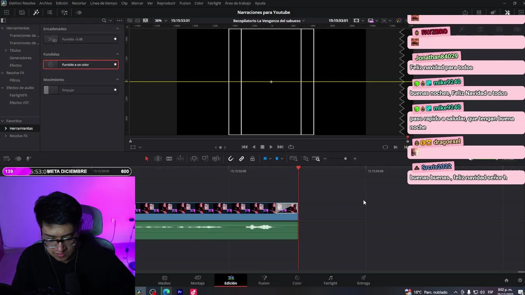This screenshot has width=525, height=295.
Task: Open the Mixer icon in top bar
Action: click(479, 12)
